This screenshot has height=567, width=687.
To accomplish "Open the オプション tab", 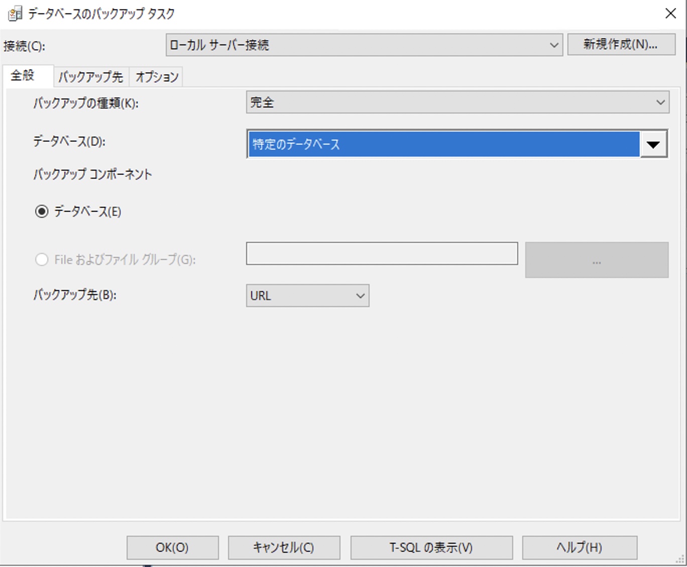I will 157,77.
